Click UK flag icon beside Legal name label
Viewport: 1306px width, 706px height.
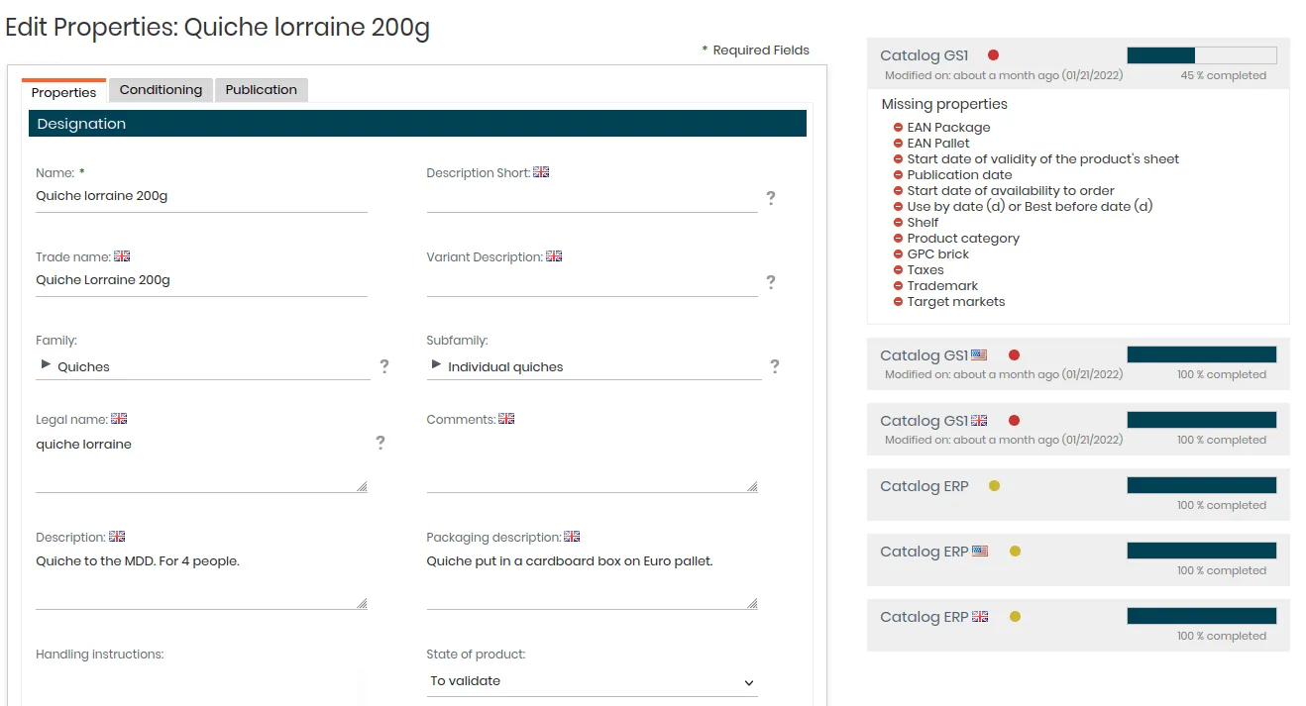click(x=119, y=419)
